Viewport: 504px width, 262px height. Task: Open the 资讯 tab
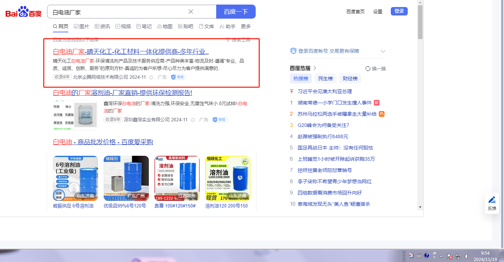coord(102,26)
